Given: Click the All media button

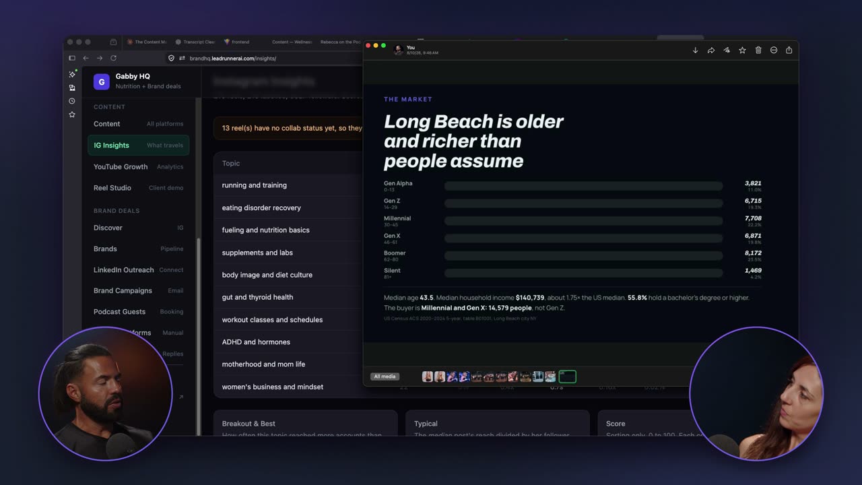Looking at the screenshot, I should click(385, 377).
